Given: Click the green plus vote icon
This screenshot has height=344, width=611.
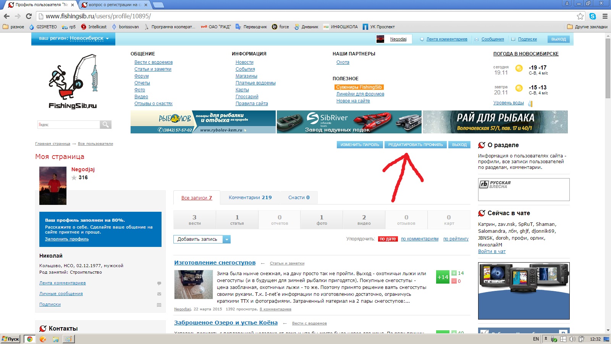Looking at the screenshot, I should point(454,273).
